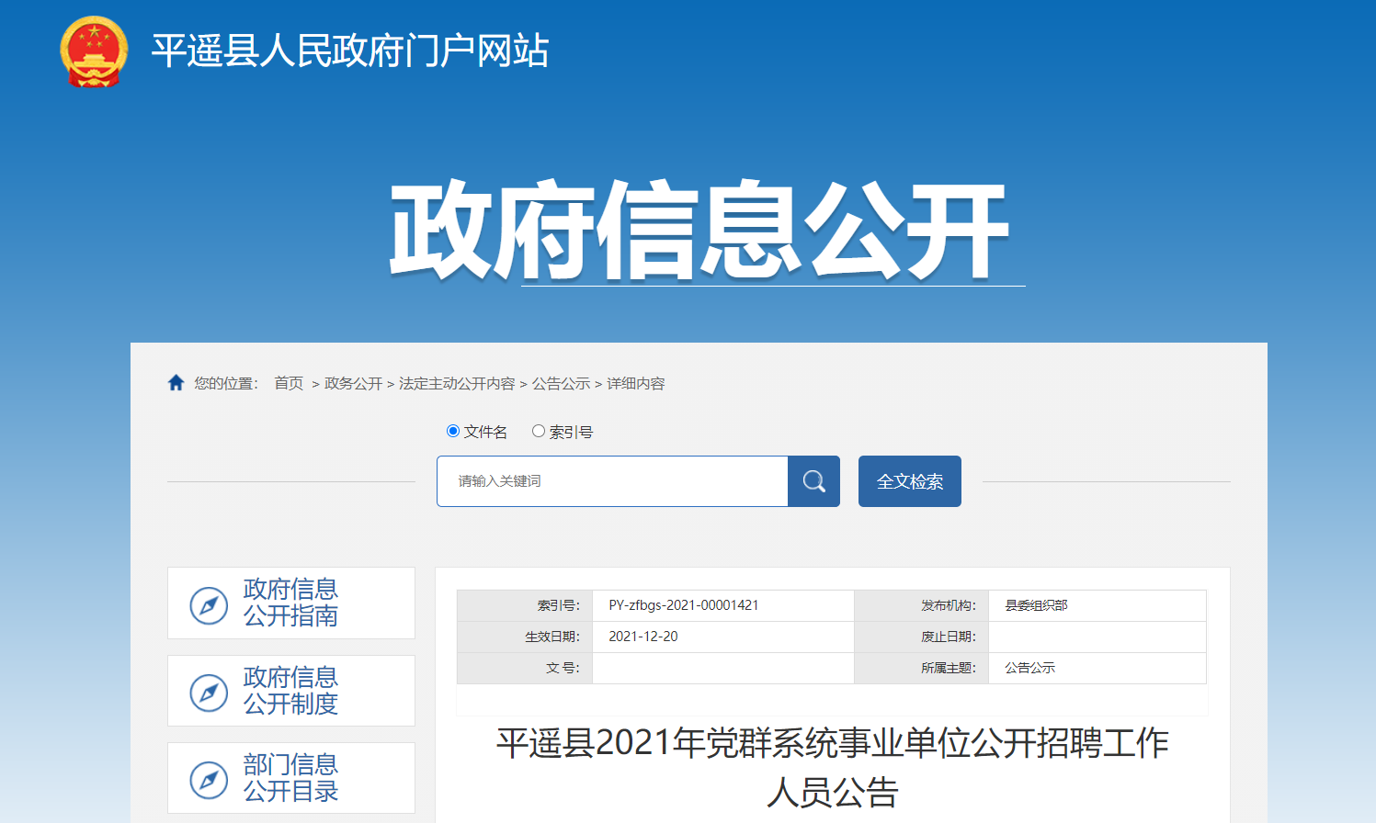Viewport: 1376px width, 823px height.
Task: Click the national emblem logo
Action: pos(94,51)
